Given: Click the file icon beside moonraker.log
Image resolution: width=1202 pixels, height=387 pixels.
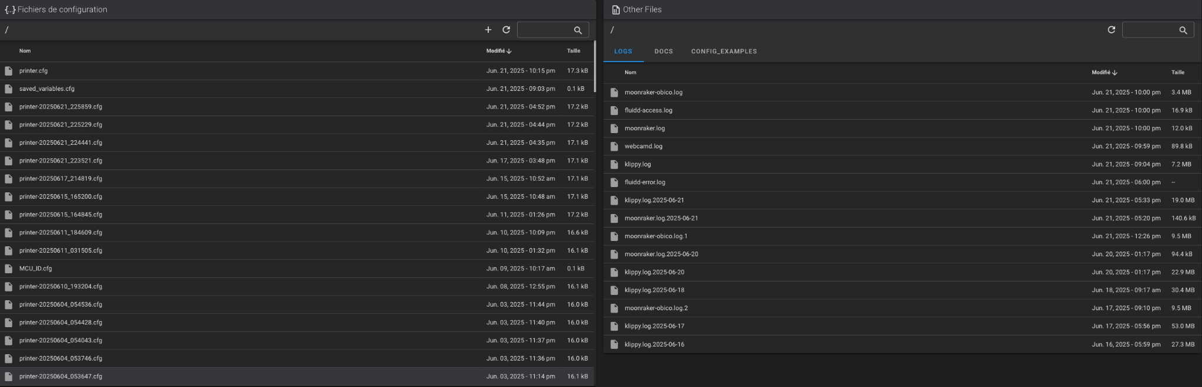Looking at the screenshot, I should (x=614, y=128).
